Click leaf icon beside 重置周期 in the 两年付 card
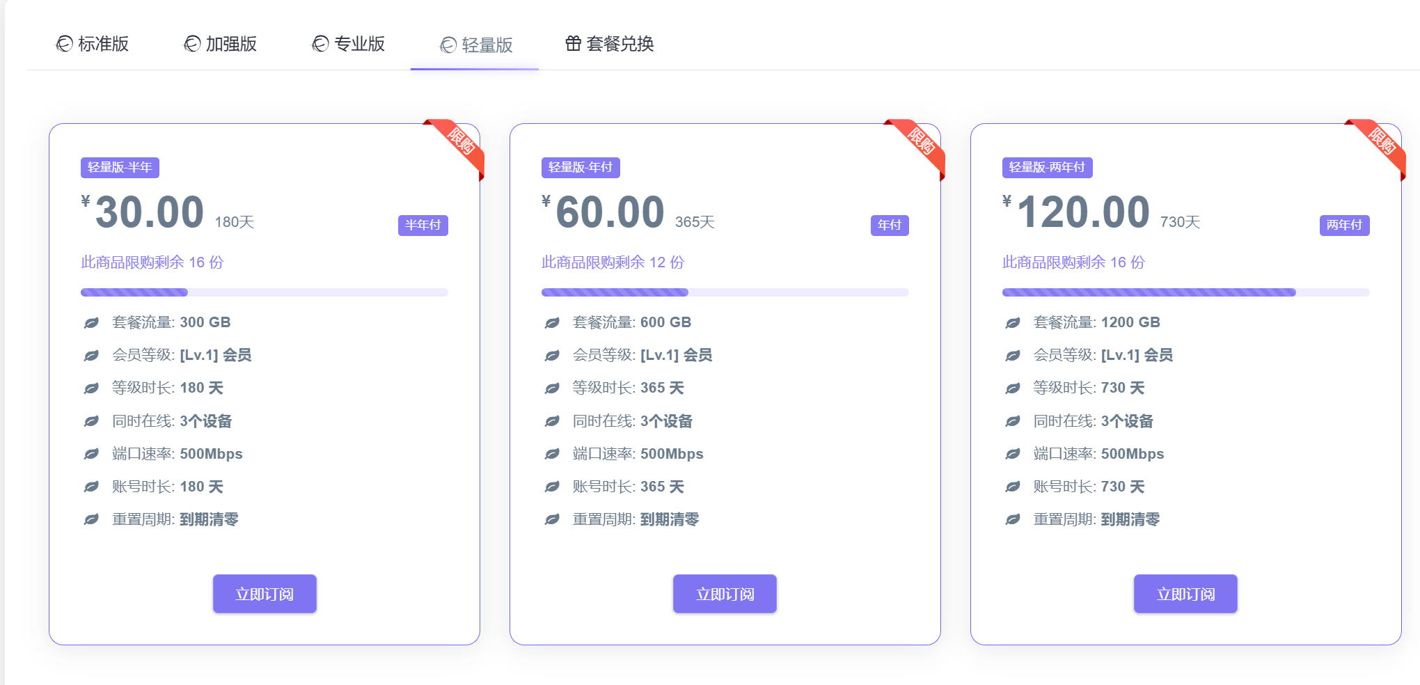This screenshot has width=1420, height=685. (1013, 520)
